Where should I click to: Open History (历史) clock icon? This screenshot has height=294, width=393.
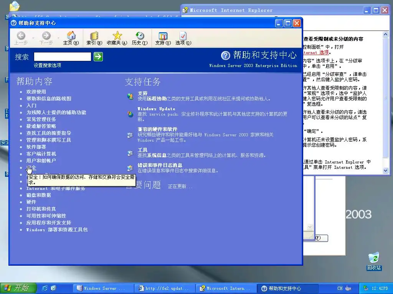coord(140,36)
